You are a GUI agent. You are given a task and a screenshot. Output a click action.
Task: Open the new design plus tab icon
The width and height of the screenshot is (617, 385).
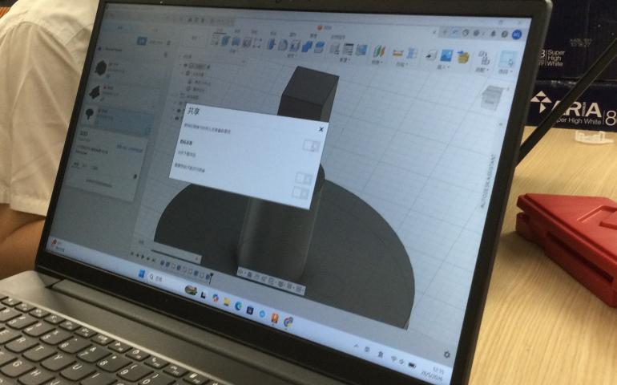click(446, 32)
